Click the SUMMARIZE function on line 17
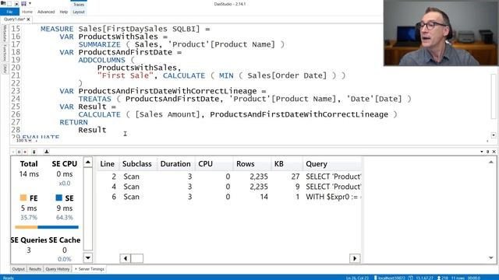 100,44
